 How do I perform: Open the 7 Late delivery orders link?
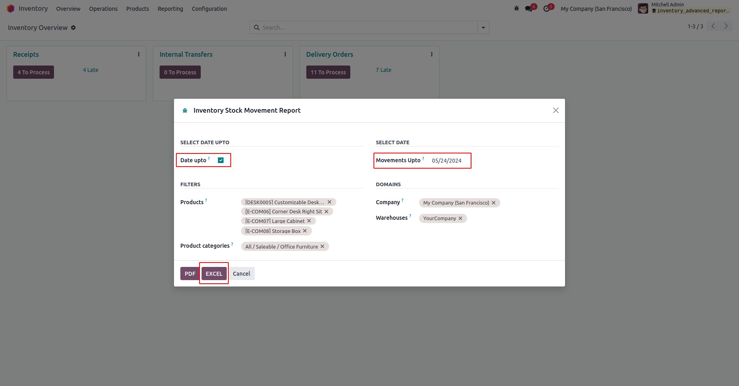(x=383, y=70)
